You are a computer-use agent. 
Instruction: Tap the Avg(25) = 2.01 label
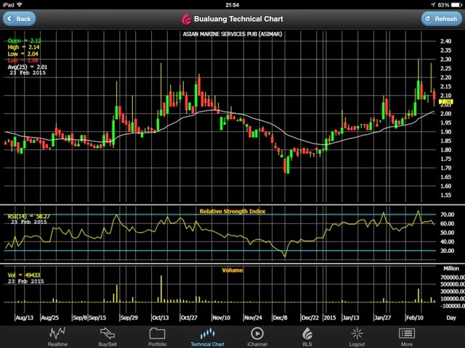28,67
